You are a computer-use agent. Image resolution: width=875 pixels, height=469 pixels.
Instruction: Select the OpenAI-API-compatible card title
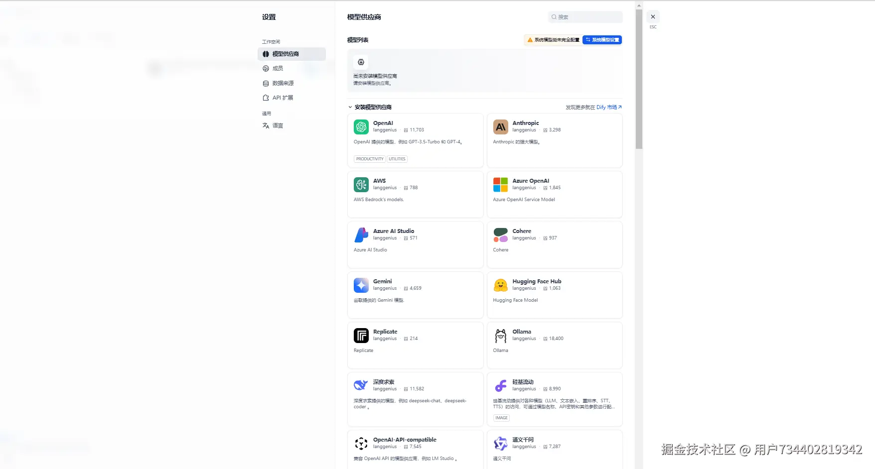pos(405,440)
